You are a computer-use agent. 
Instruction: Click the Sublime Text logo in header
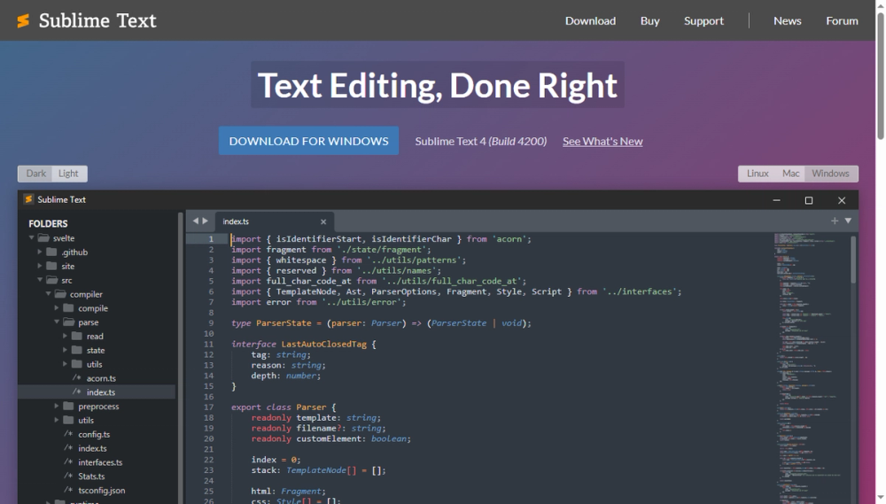click(23, 21)
